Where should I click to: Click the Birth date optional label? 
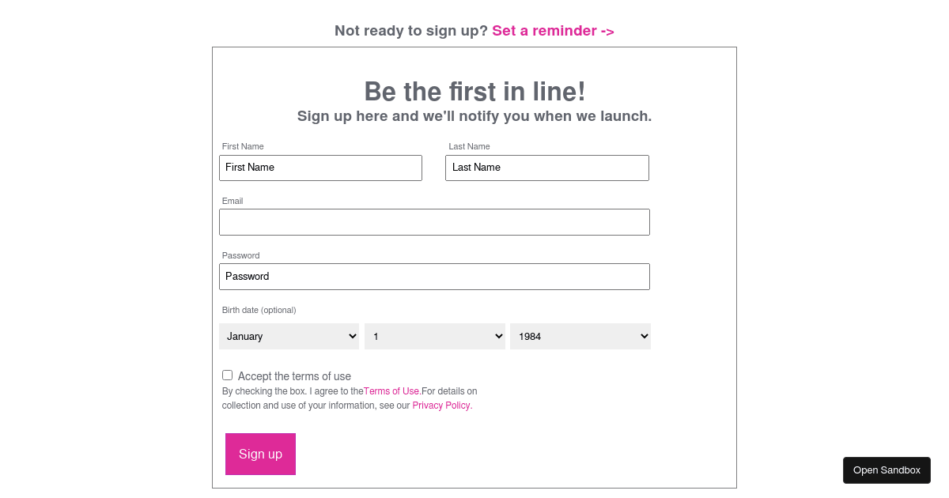click(259, 310)
